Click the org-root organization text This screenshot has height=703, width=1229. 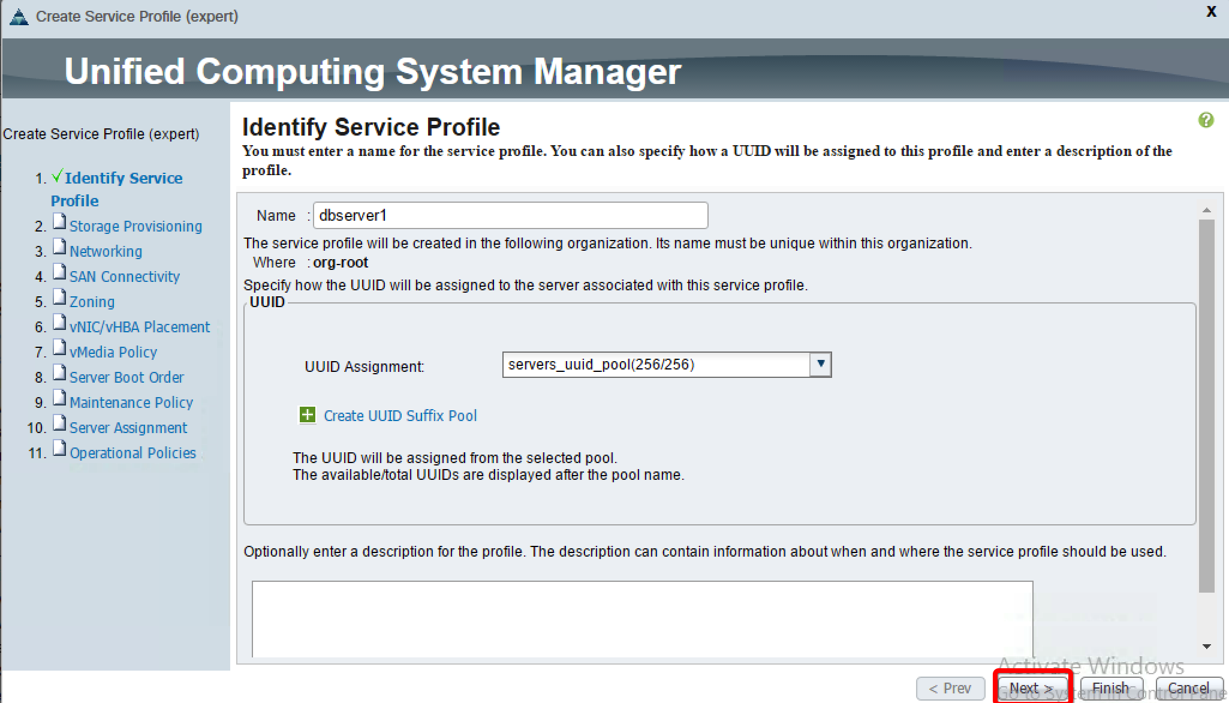tap(341, 263)
